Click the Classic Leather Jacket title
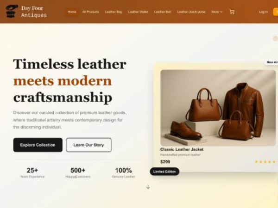Viewport: 278px width, 208px height. pos(182,149)
